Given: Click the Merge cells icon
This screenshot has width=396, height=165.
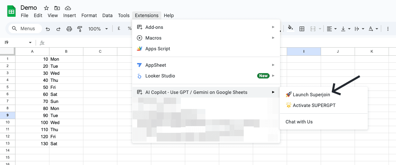Looking at the screenshot, I should coord(313,29).
